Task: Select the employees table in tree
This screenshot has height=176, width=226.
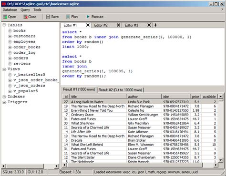Action: [x=24, y=42]
